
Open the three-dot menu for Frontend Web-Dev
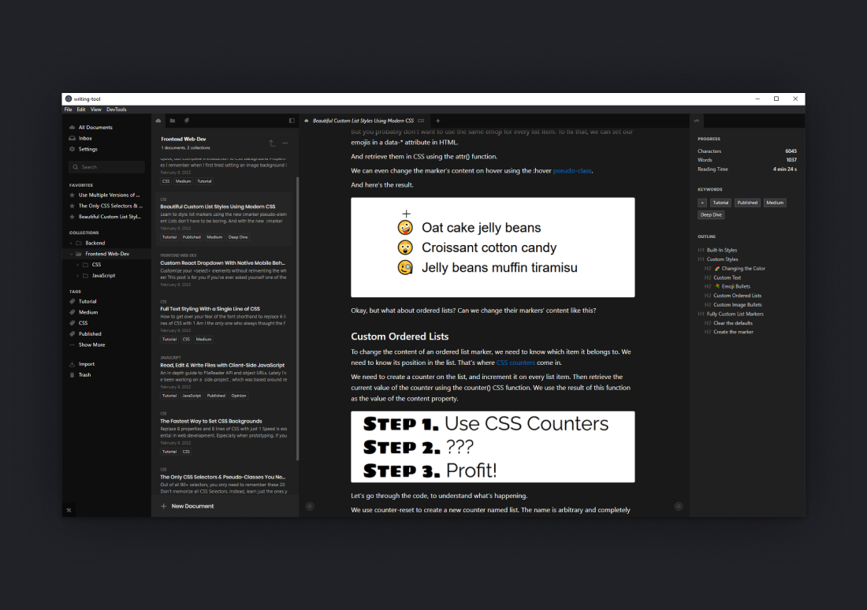pyautogui.click(x=285, y=143)
